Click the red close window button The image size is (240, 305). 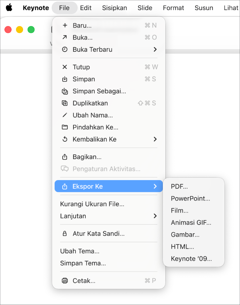click(x=8, y=29)
